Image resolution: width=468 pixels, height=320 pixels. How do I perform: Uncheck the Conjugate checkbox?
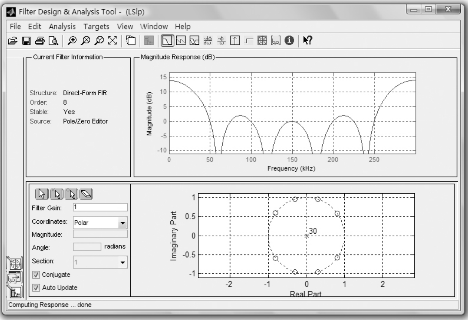coord(36,275)
